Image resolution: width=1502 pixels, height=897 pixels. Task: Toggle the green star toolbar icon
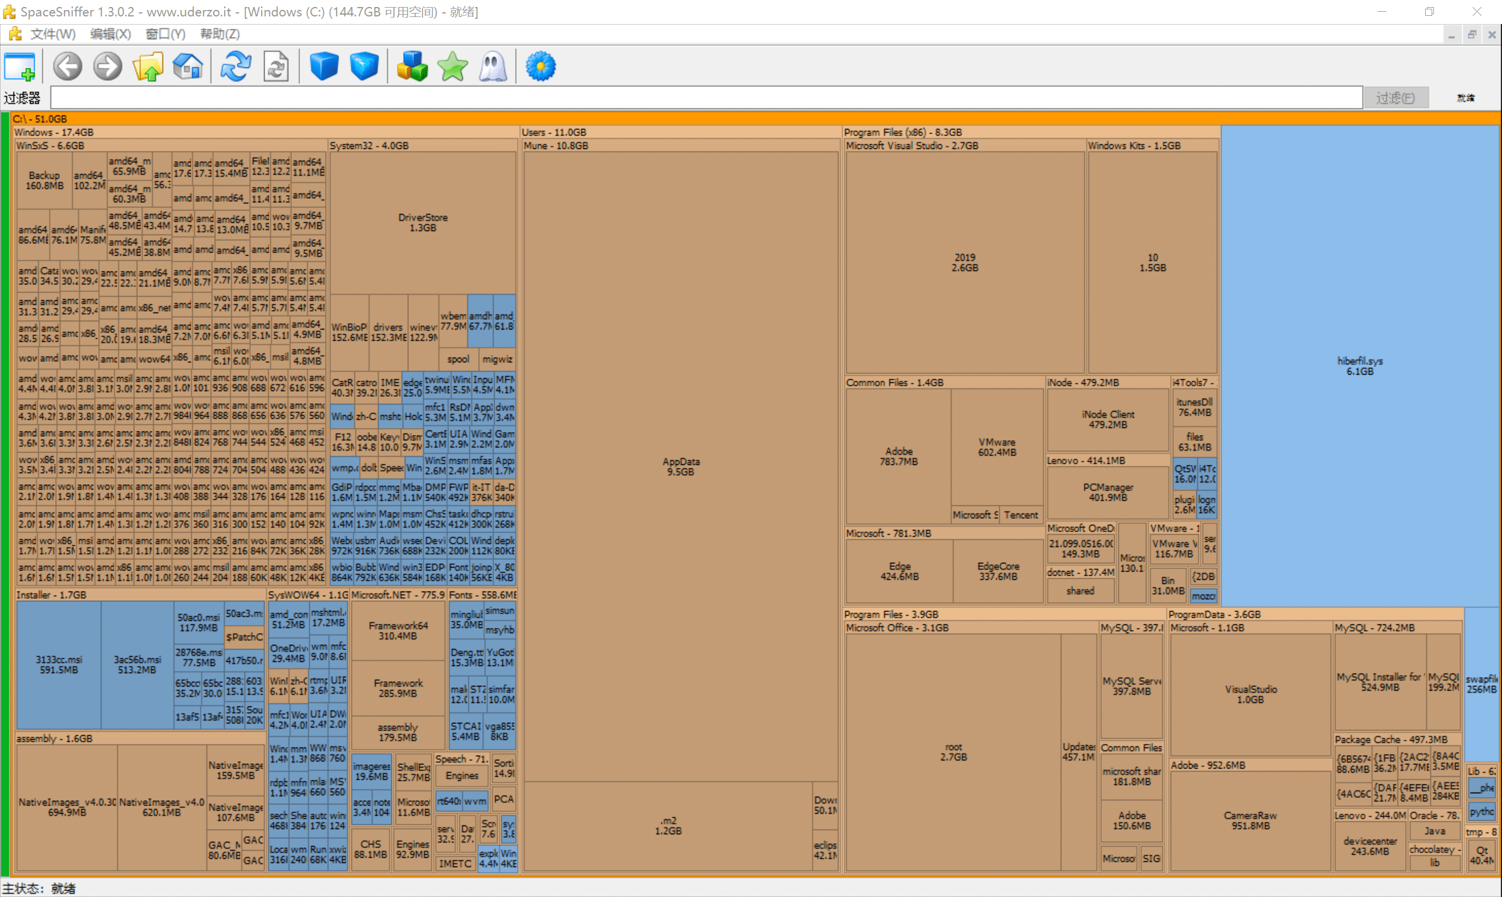click(452, 66)
